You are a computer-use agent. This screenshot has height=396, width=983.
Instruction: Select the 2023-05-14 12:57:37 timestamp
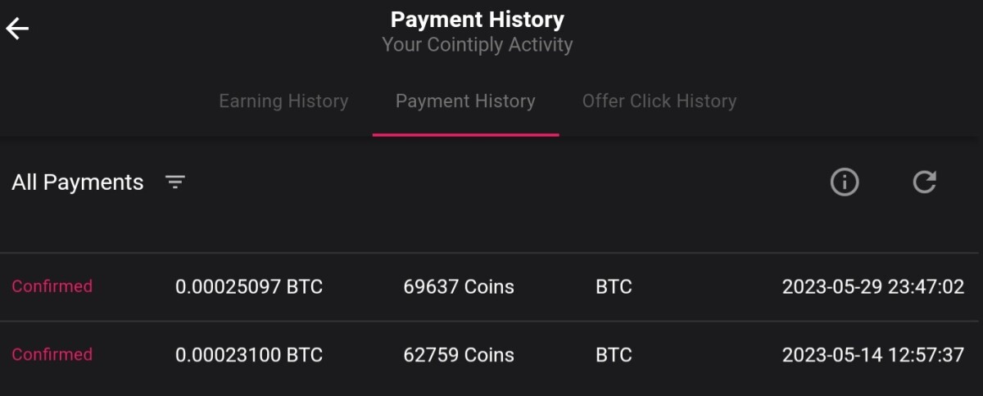pos(873,355)
